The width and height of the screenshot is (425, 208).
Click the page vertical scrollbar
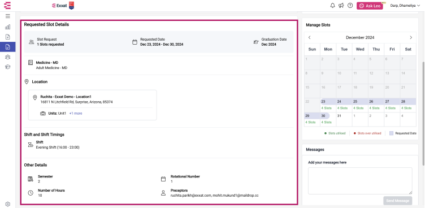click(423, 114)
